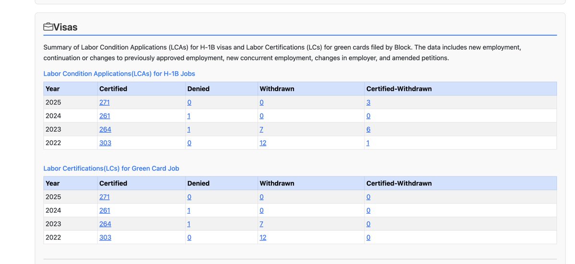Viewport: 575px width, 264px height.
Task: Open the H-1B 2024 Withdrawn count 0
Action: pyautogui.click(x=261, y=116)
